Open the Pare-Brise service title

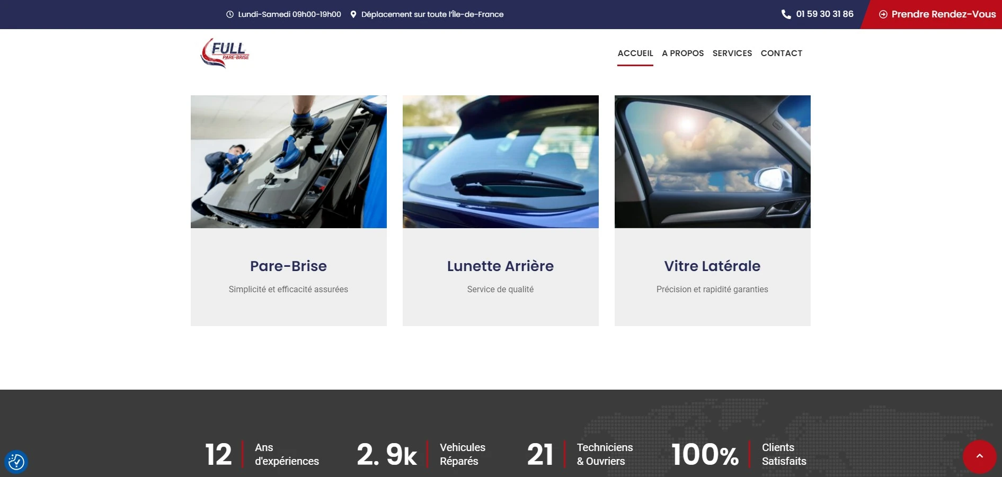(288, 266)
